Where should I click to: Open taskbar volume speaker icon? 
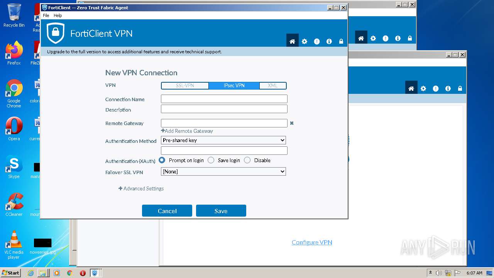coord(439,273)
